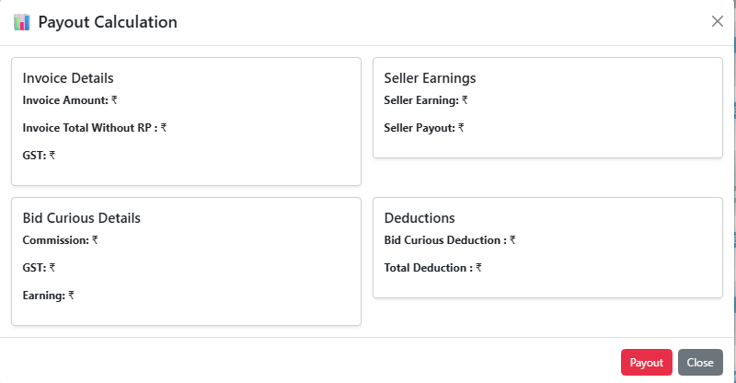Click the gray Close button
The width and height of the screenshot is (736, 383).
[700, 363]
